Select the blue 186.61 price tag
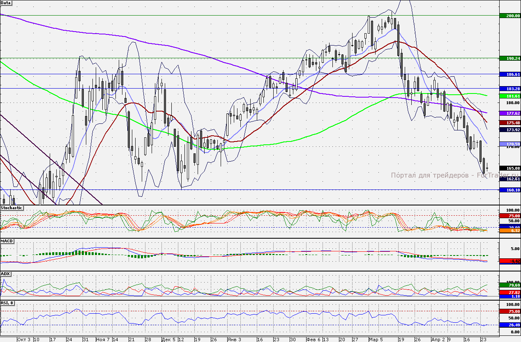The width and height of the screenshot is (521, 342). point(509,74)
